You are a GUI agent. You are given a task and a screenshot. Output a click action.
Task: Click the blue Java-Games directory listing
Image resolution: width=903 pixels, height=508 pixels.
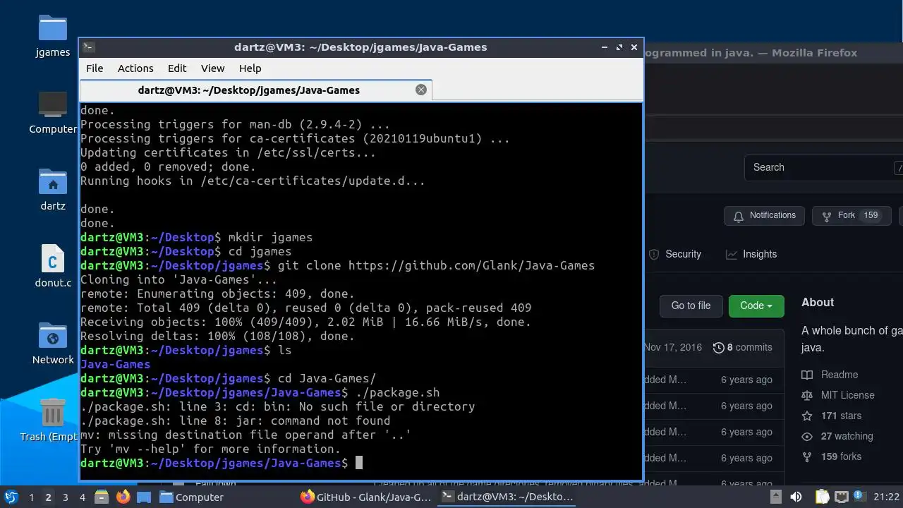point(115,364)
